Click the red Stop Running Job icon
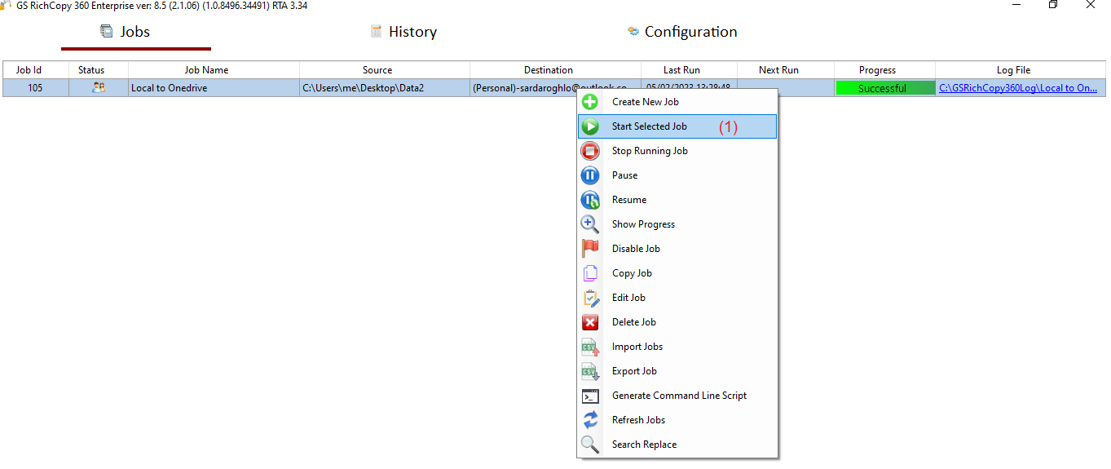This screenshot has height=469, width=1111. coord(590,151)
